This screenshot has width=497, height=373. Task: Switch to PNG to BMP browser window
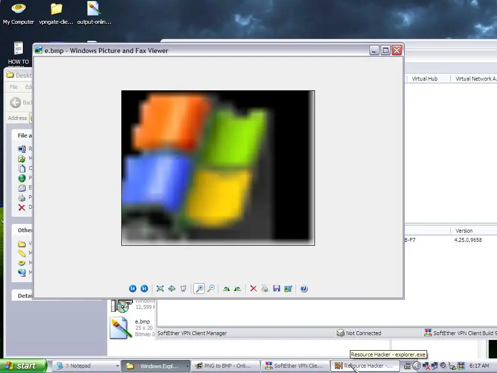pos(225,366)
